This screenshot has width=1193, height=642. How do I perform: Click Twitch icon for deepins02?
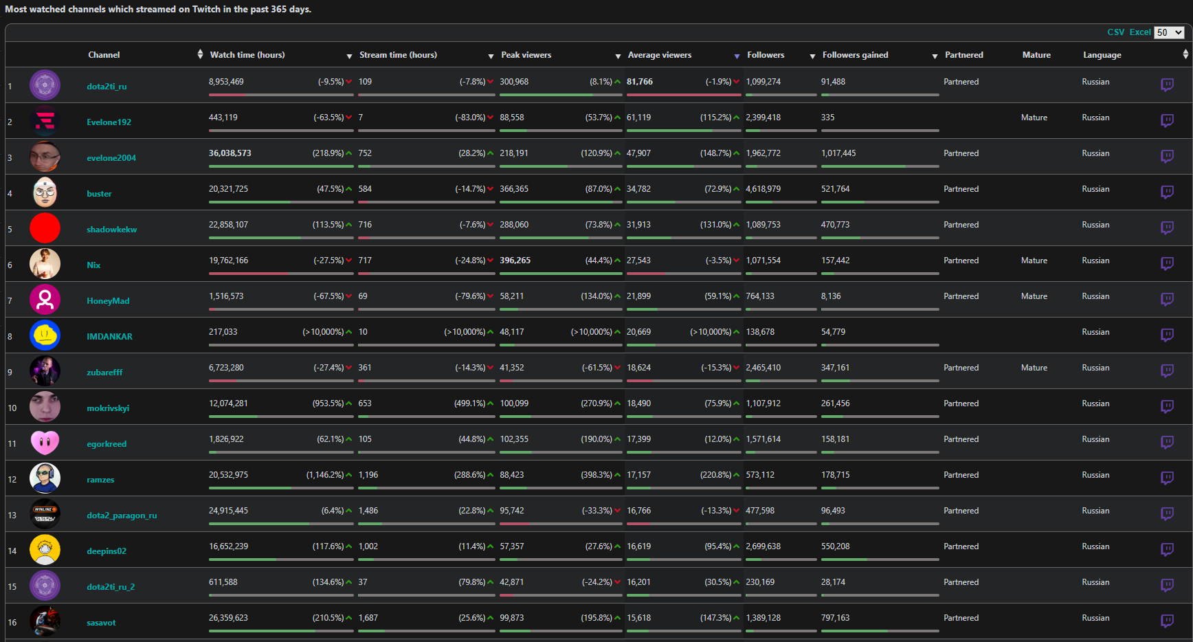pos(1167,549)
